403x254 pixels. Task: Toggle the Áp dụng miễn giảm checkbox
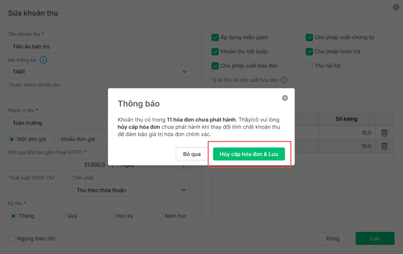click(x=215, y=37)
